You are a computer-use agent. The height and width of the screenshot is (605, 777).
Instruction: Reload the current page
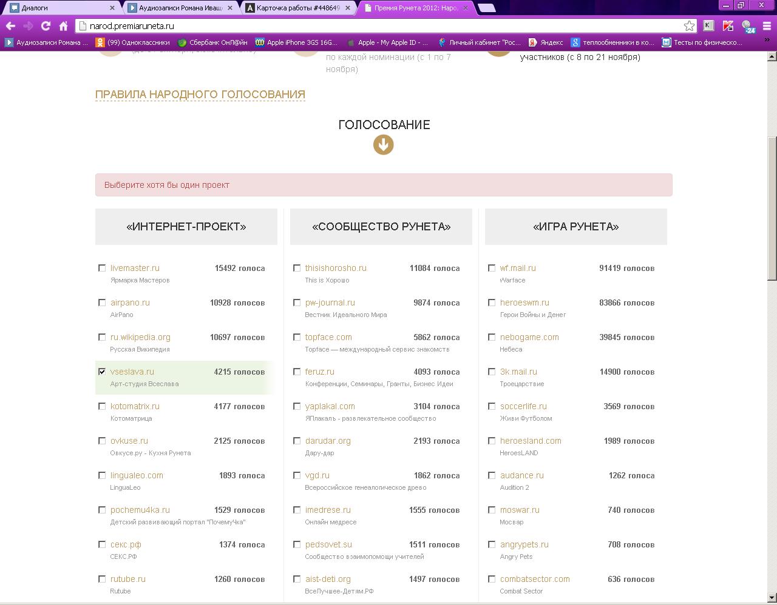[46, 26]
